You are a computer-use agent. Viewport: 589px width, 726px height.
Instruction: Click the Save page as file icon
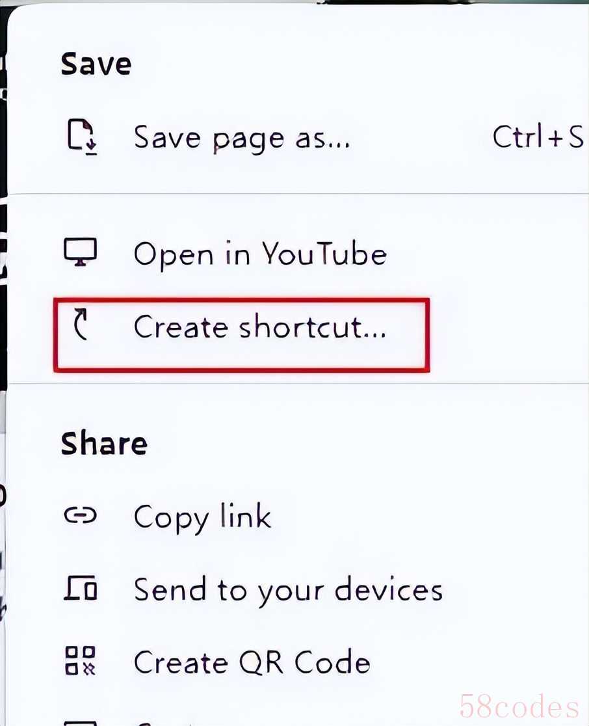tap(83, 137)
